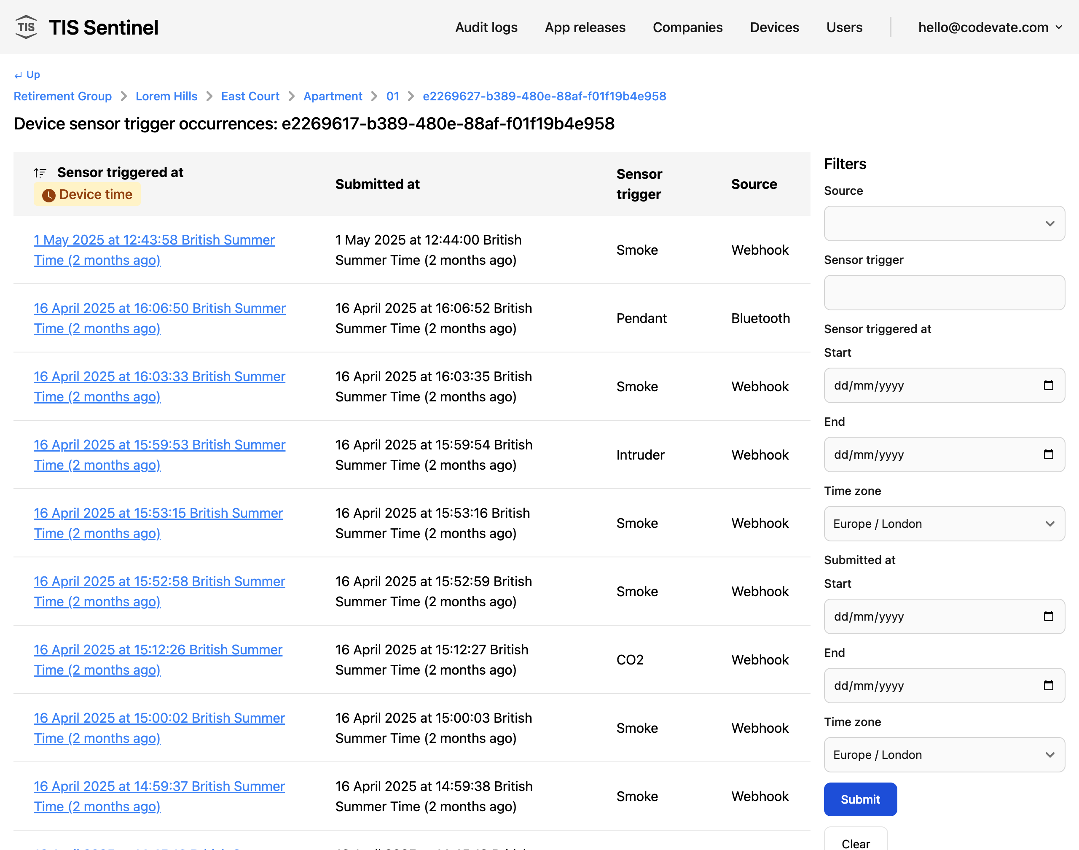The image size is (1079, 850).
Task: Clear the filters
Action: [x=856, y=841]
